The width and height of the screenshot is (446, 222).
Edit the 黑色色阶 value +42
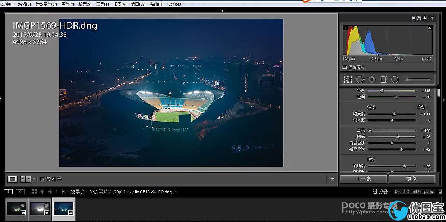tap(426, 149)
